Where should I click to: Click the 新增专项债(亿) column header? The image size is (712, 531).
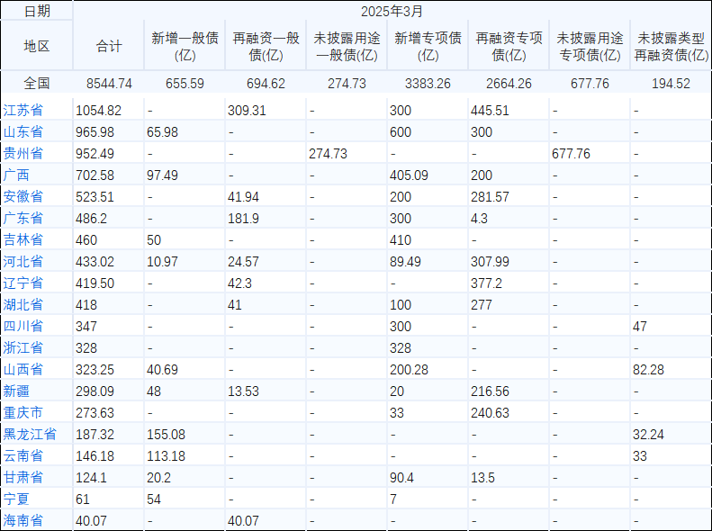(x=428, y=46)
